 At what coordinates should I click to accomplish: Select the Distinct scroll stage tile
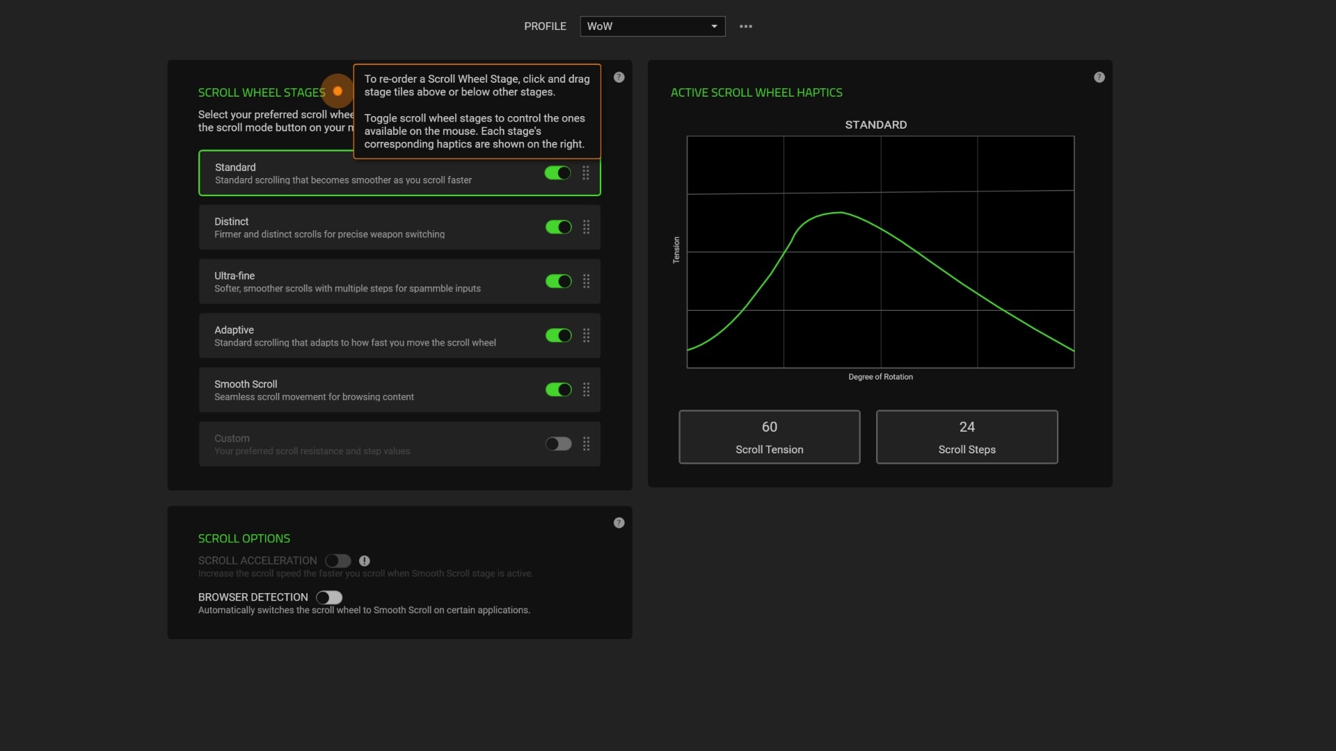tap(399, 227)
